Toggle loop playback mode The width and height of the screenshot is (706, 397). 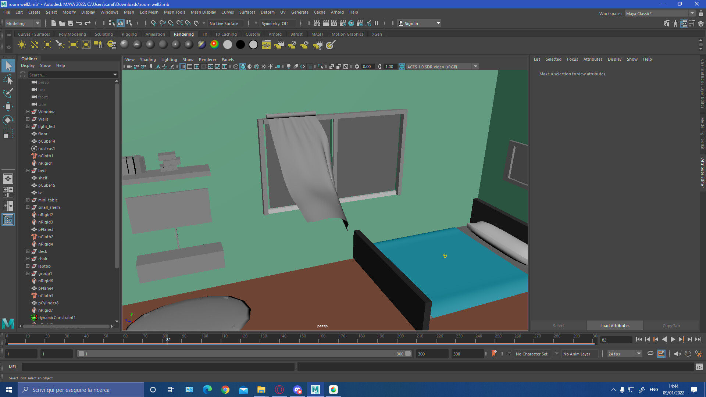[650, 354]
